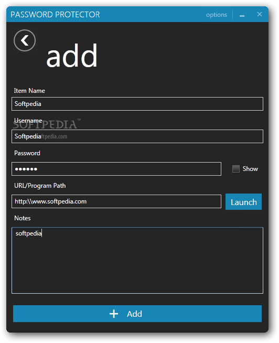Click the Item Name input field
The height and width of the screenshot is (343, 279).
coord(137,104)
